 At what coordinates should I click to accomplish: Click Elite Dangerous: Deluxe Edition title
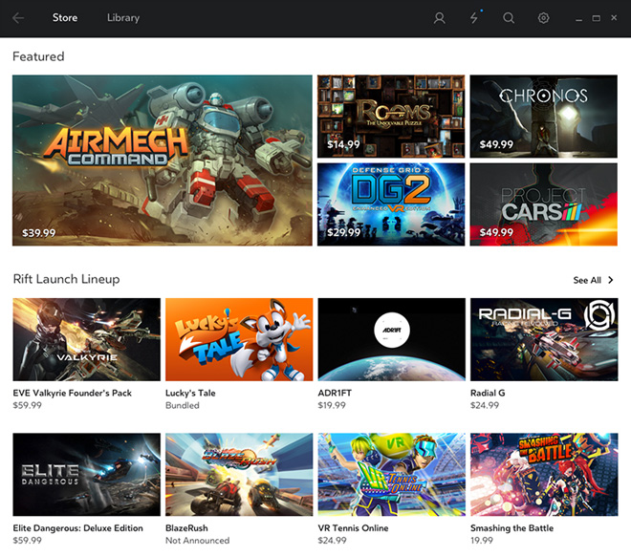[x=78, y=528]
